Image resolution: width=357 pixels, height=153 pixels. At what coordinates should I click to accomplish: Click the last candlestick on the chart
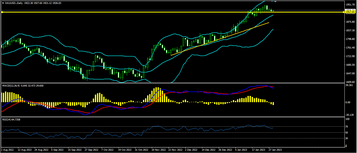click(273, 11)
